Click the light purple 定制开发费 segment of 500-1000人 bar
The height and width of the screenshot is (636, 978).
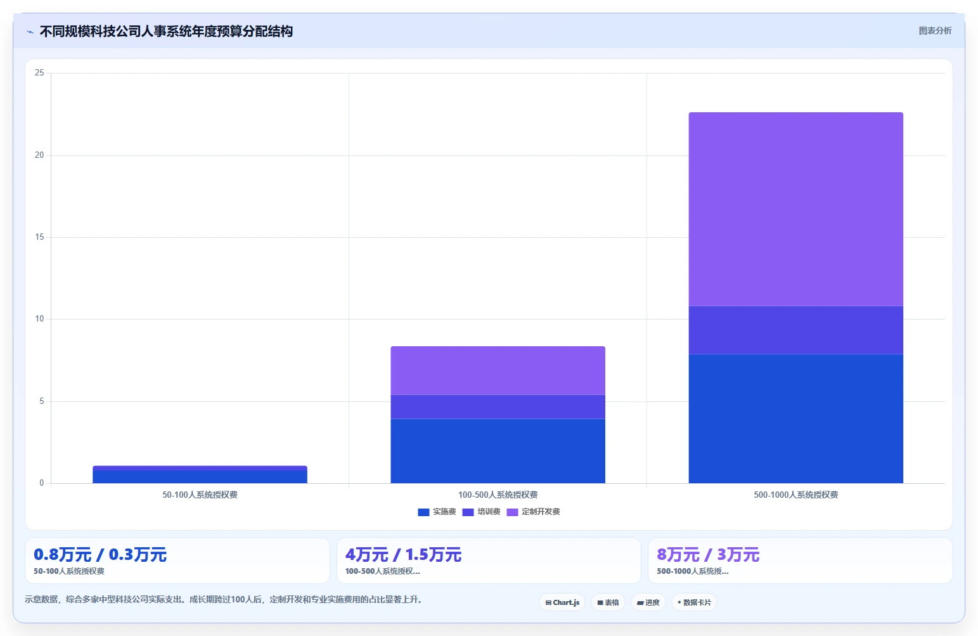795,209
